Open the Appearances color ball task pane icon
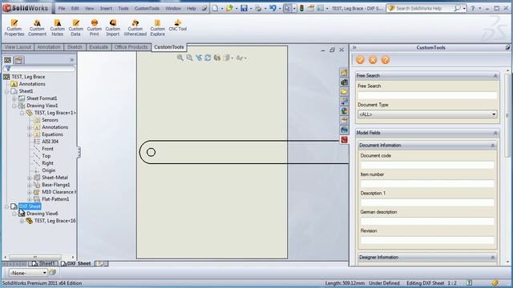The width and height of the screenshot is (513, 288). [x=344, y=110]
